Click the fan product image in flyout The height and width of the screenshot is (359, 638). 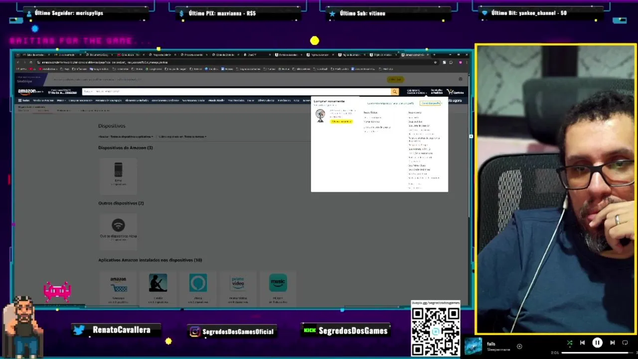pos(320,116)
